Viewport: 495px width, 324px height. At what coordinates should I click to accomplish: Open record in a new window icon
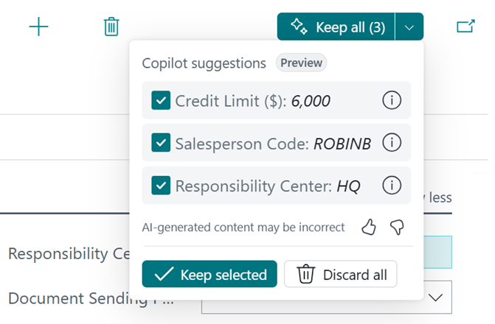coord(465,27)
